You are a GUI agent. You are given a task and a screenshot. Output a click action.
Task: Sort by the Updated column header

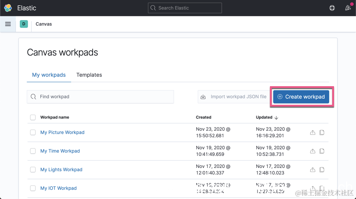coord(264,117)
